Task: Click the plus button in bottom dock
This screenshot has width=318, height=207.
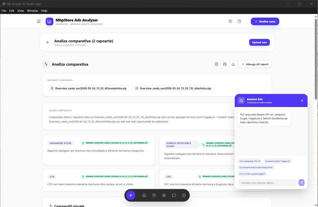Action: coord(131,195)
